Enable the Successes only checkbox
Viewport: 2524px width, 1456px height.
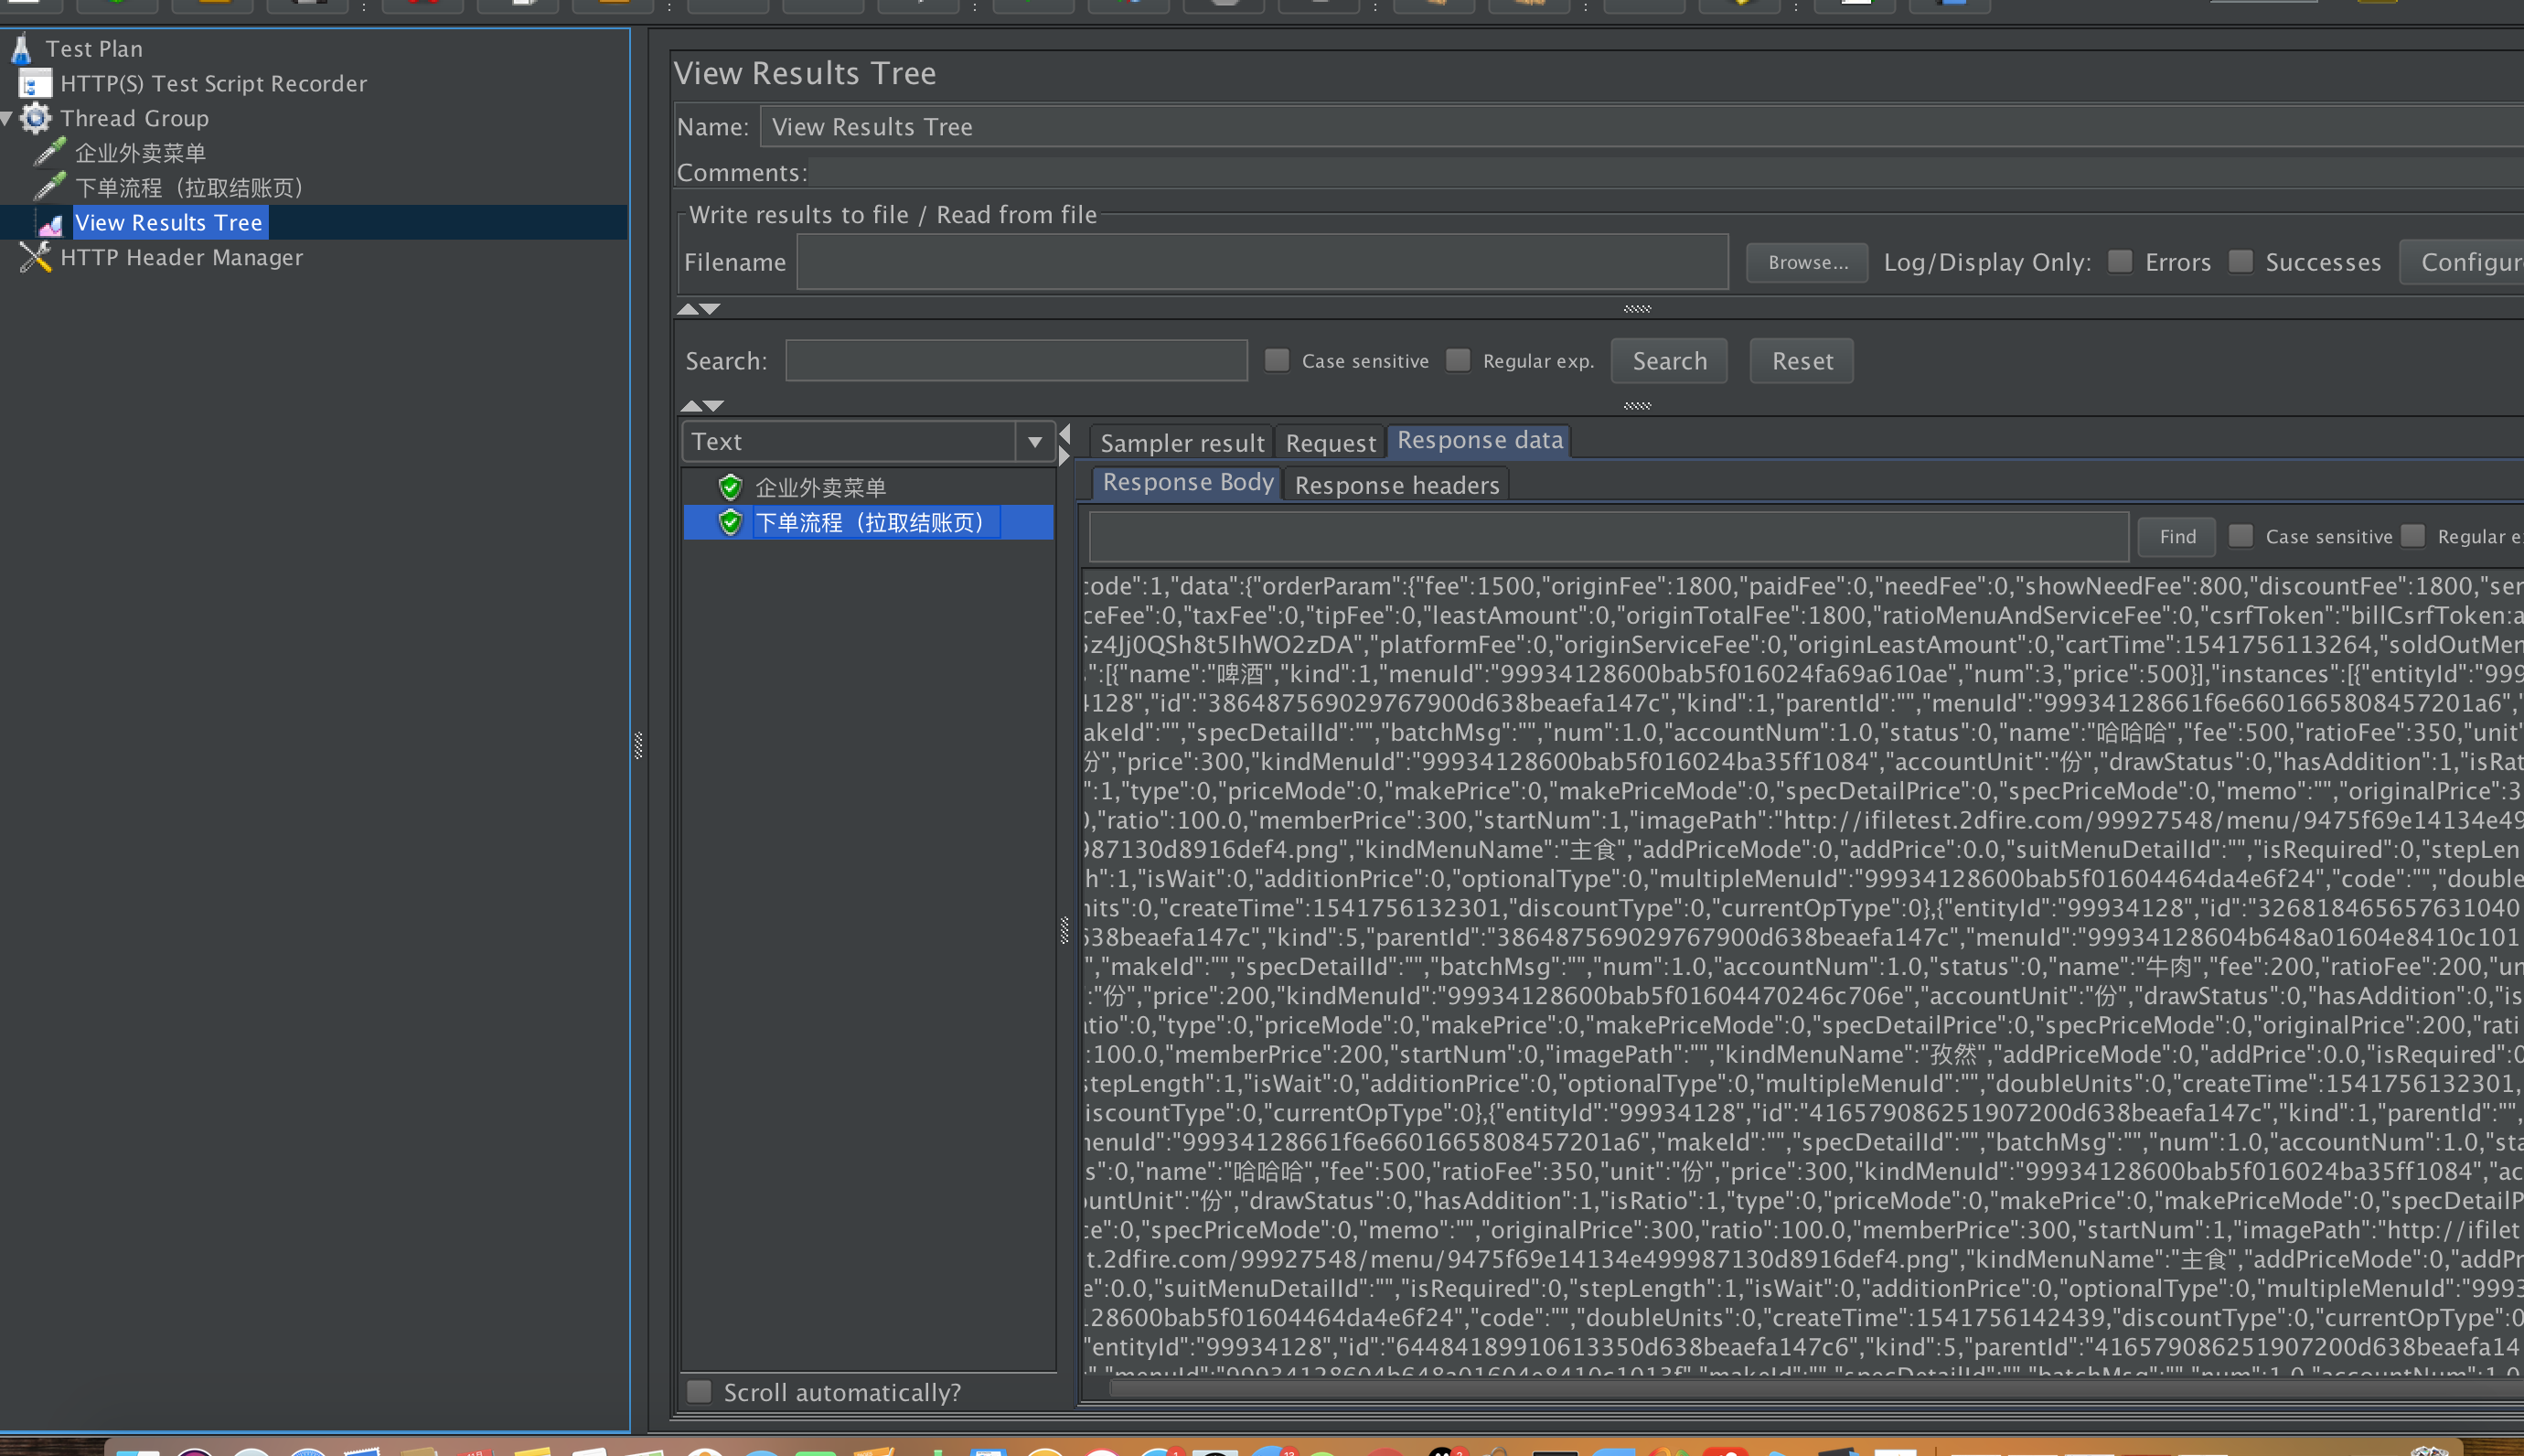[x=2241, y=262]
